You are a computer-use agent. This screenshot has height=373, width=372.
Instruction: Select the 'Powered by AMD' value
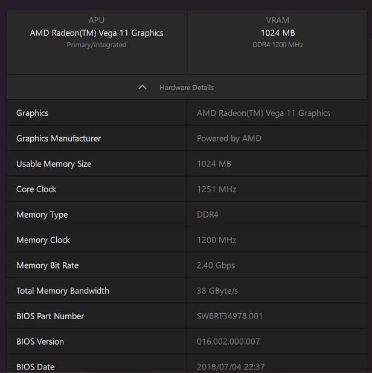coord(229,138)
